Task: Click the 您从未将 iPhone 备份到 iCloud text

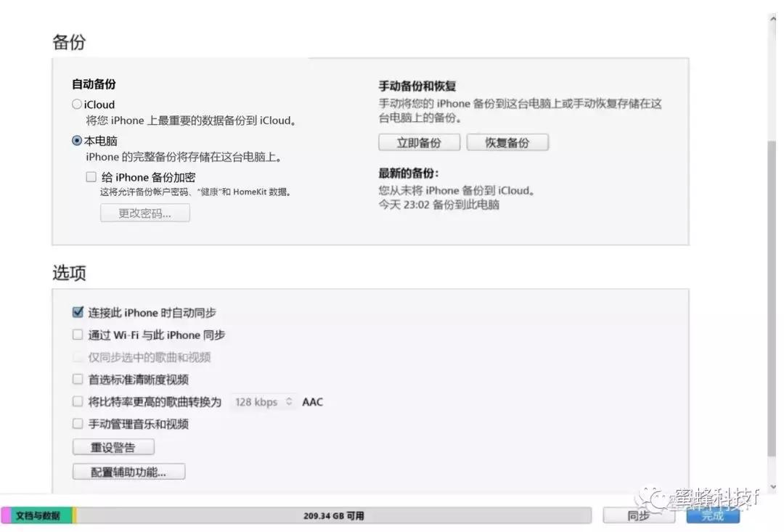Action: [x=457, y=190]
